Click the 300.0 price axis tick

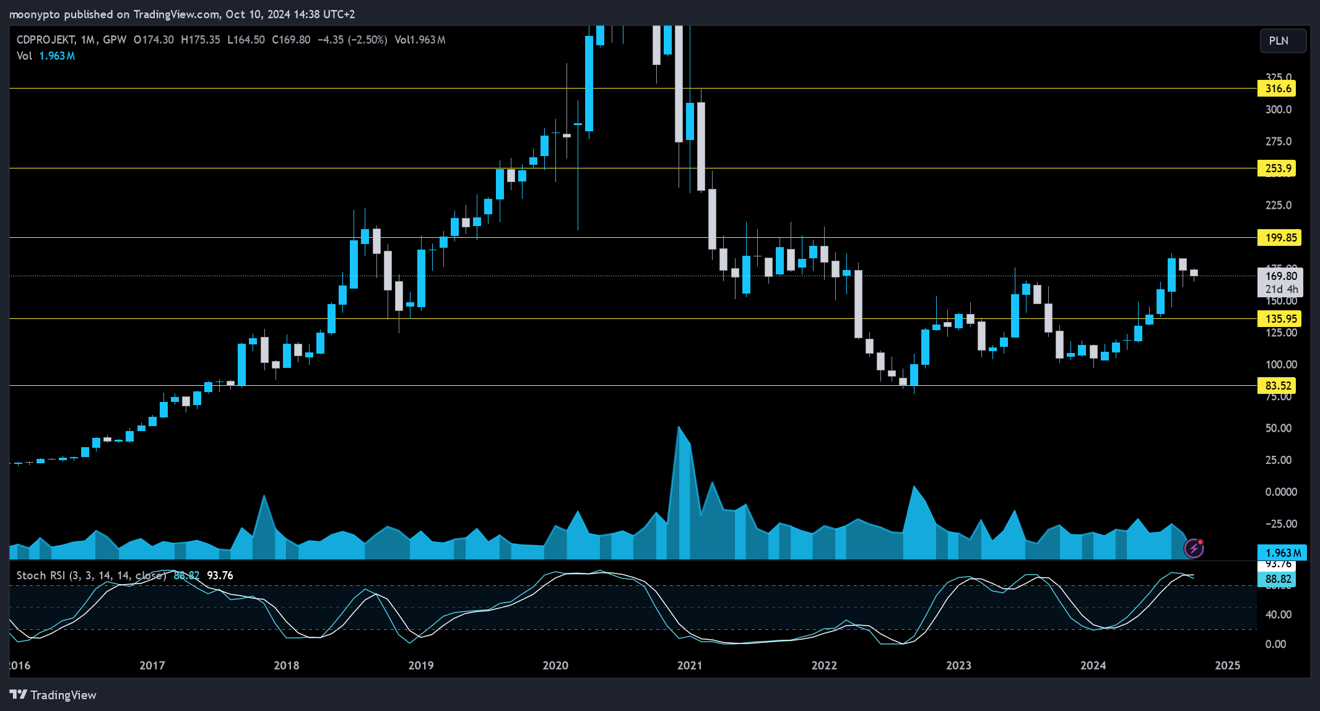1279,110
